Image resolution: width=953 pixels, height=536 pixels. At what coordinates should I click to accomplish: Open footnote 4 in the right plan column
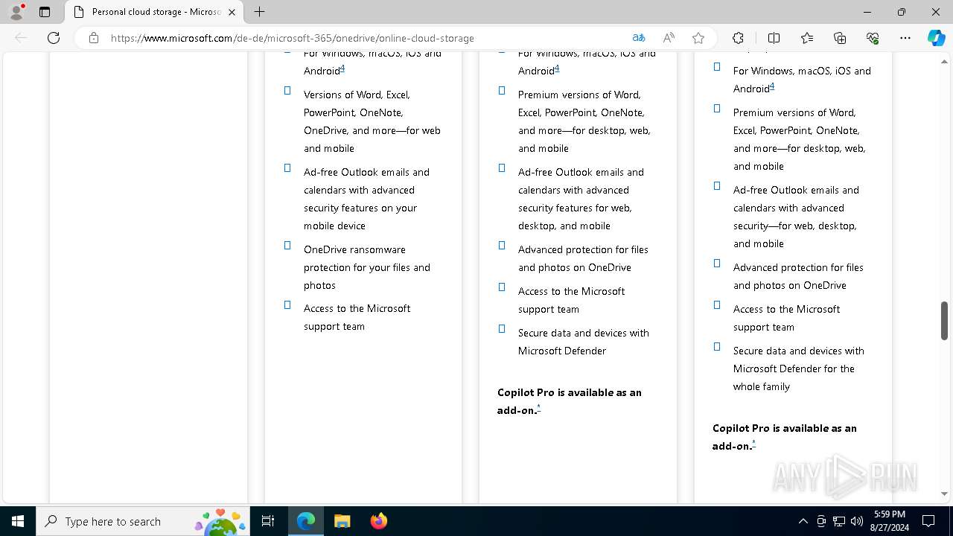pos(772,86)
